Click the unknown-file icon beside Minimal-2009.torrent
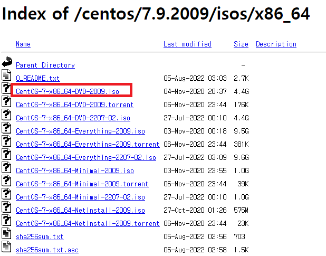This screenshot has width=326, height=256. [6, 181]
